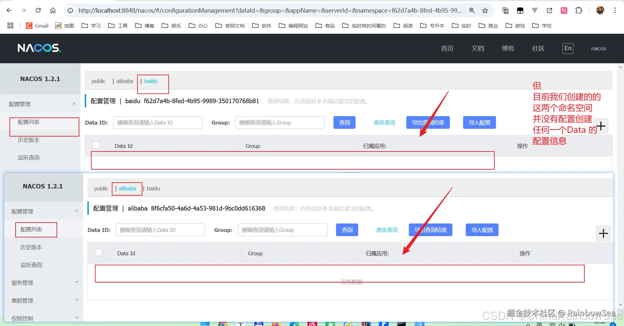The height and width of the screenshot is (326, 624).
Task: Switch to the alibaba namespace tab in the upper view
Action: [x=125, y=81]
